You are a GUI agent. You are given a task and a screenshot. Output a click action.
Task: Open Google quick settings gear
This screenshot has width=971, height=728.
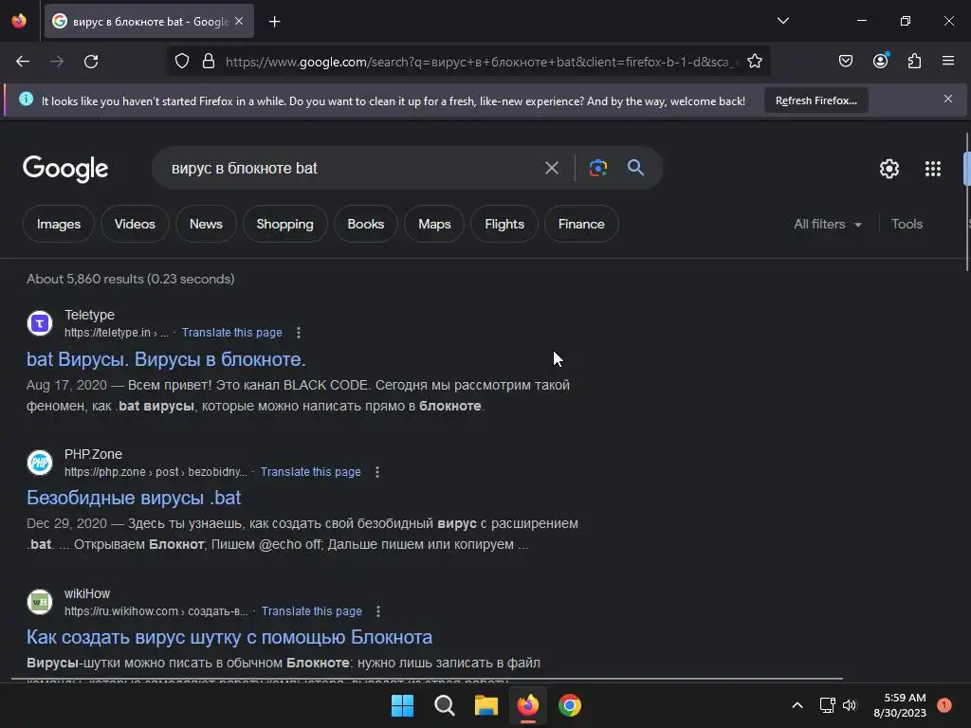point(889,169)
